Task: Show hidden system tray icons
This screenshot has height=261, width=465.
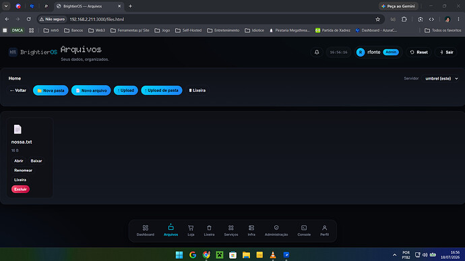Action: pos(394,255)
